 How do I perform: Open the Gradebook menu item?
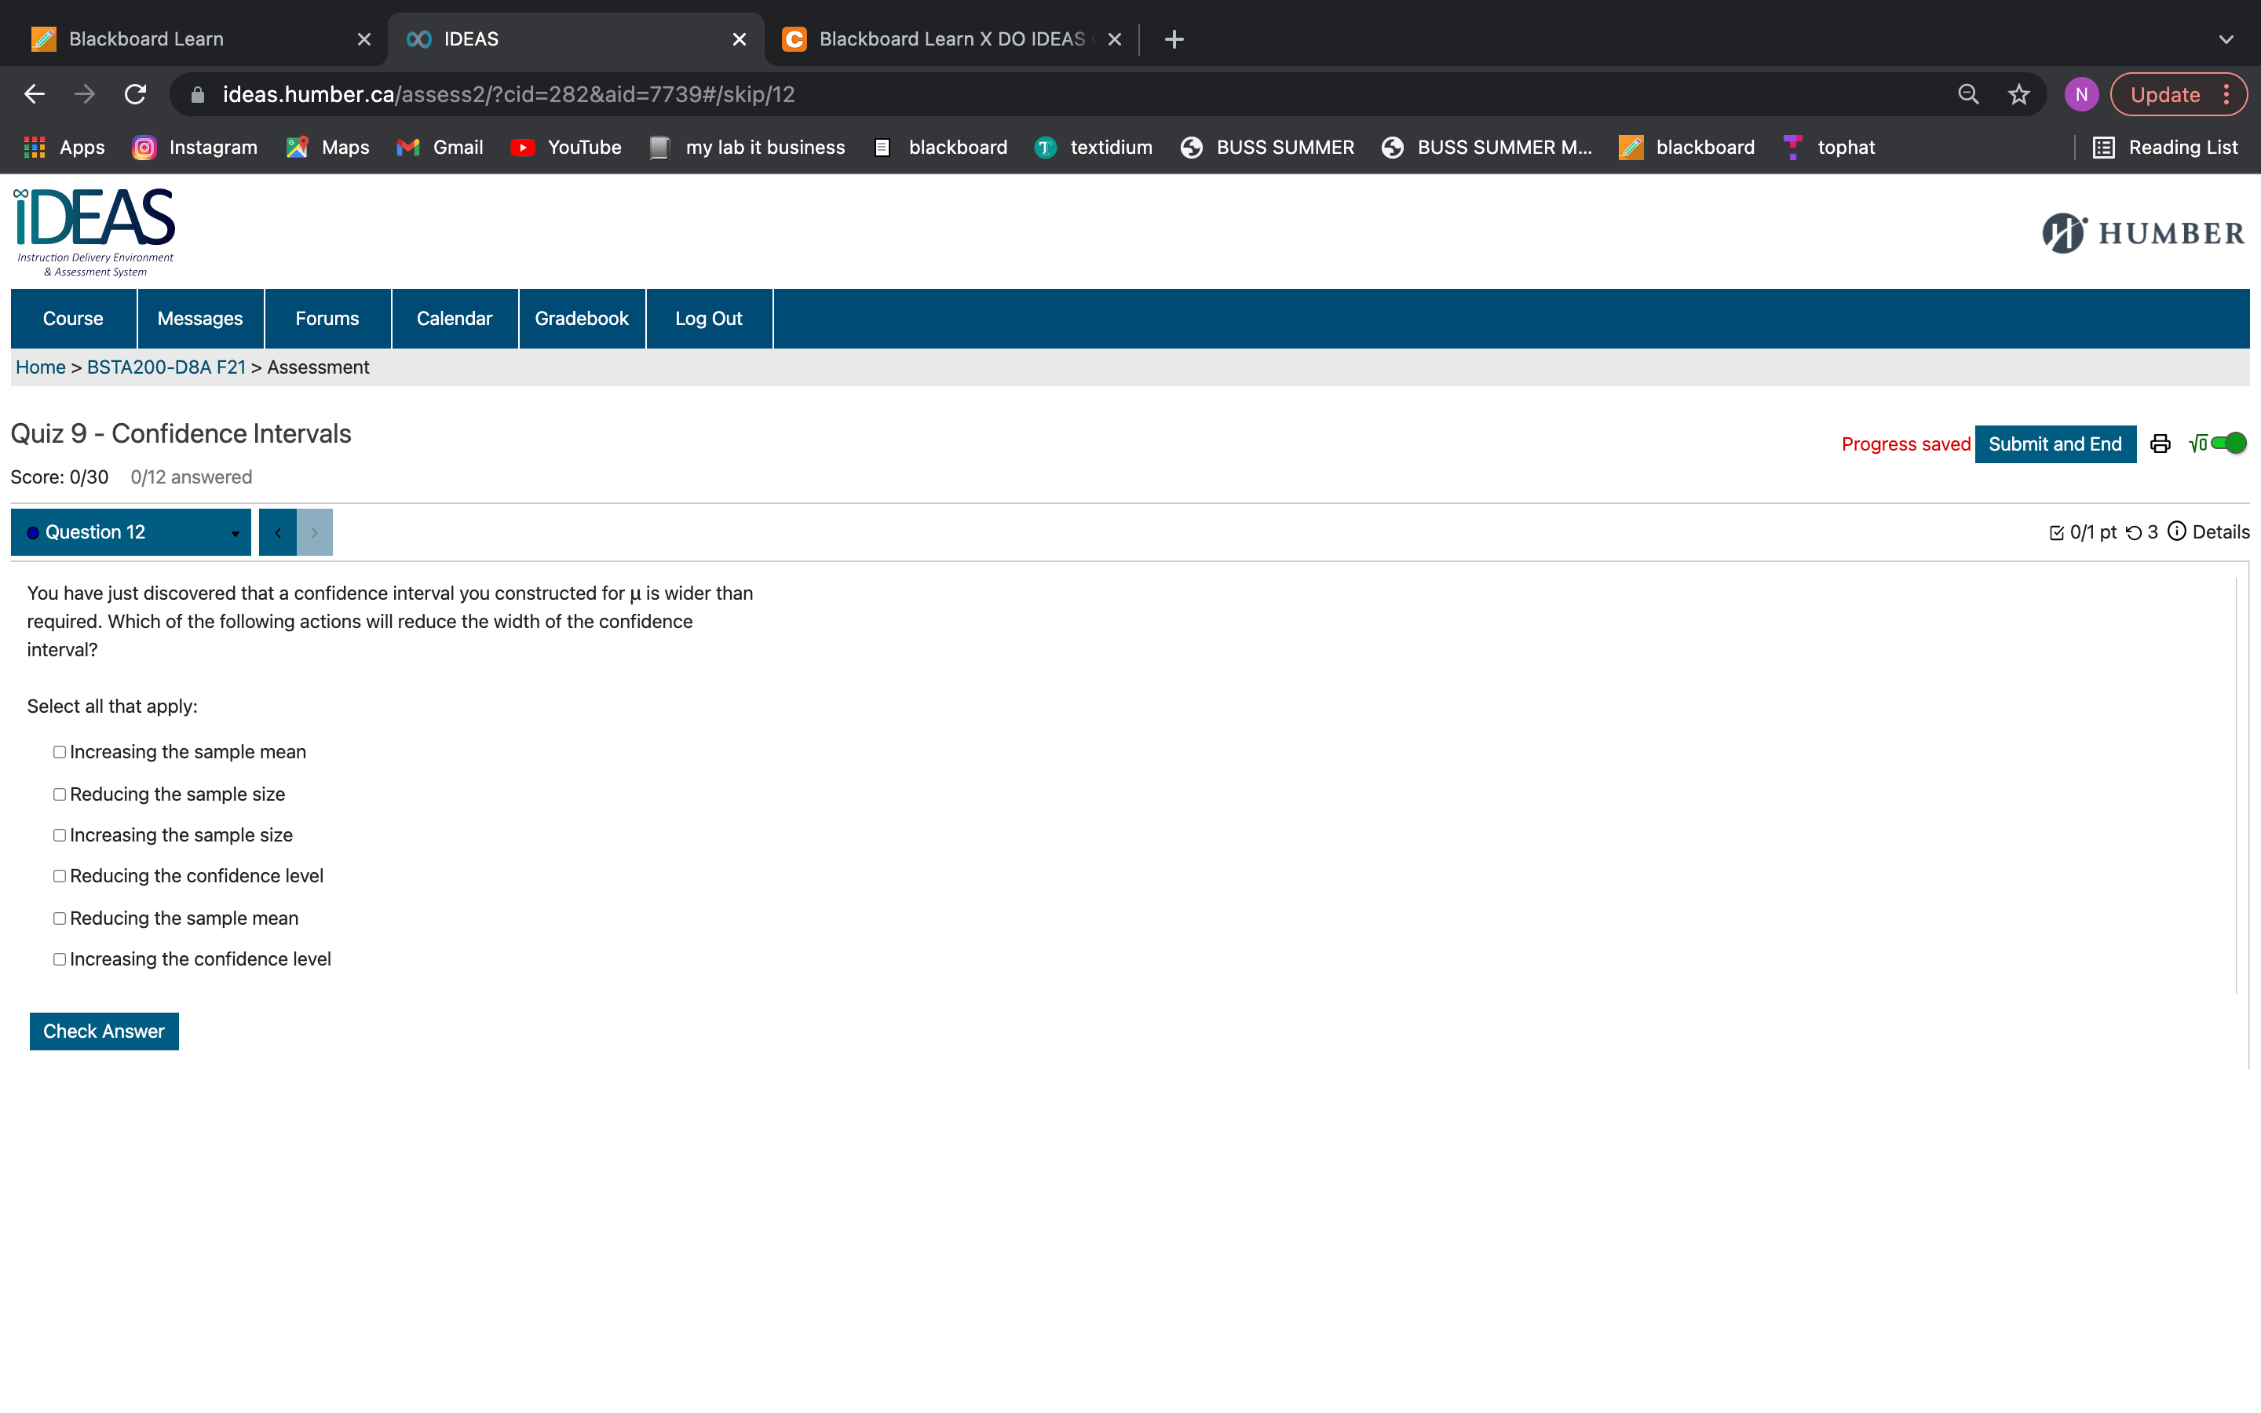point(581,319)
